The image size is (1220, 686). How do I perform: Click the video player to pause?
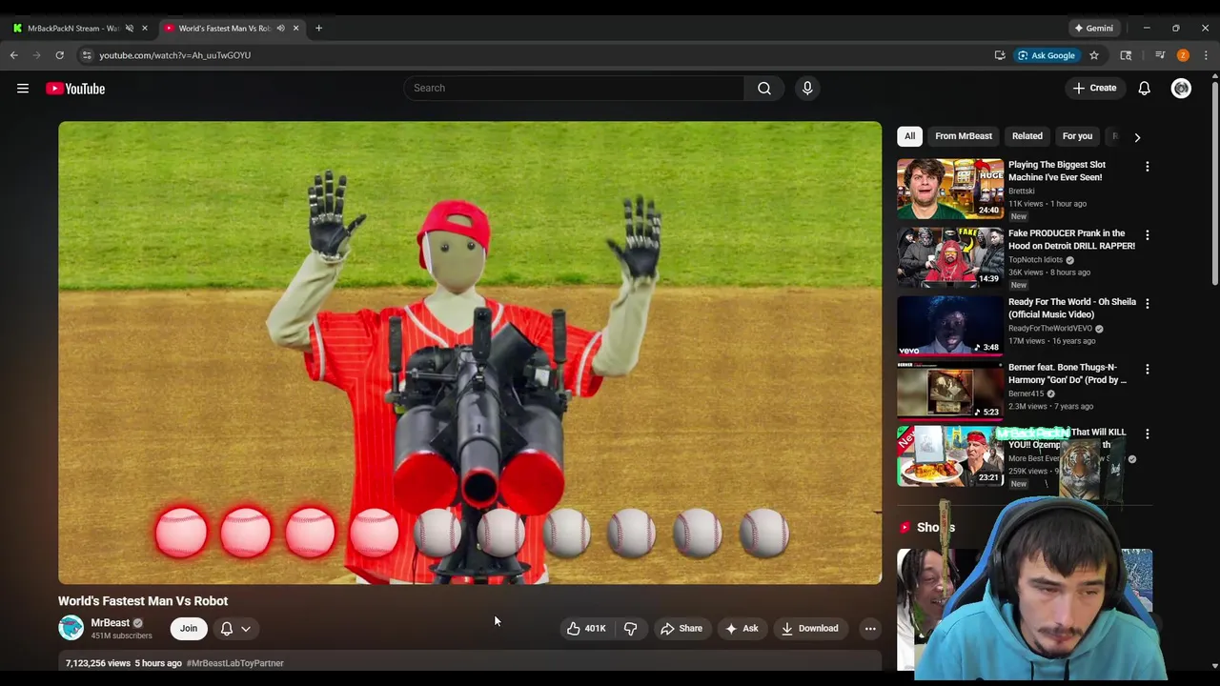tap(470, 353)
